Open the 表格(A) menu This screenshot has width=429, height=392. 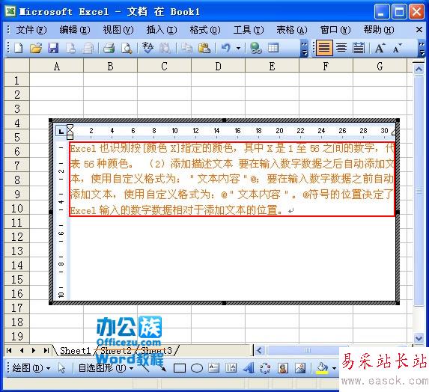pos(292,29)
